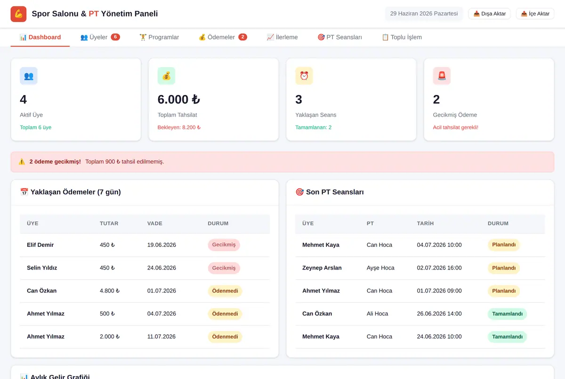Click the 2.000 ₺ amount cell

[x=110, y=337]
